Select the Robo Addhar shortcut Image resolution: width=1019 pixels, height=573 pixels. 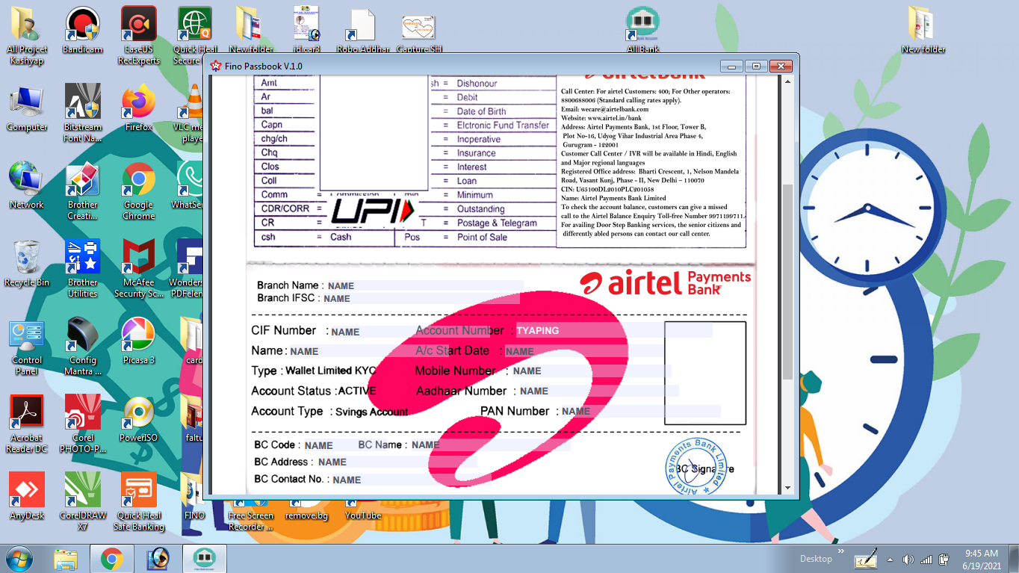point(363,30)
